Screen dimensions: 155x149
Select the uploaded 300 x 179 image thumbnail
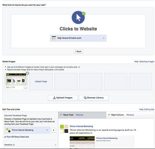(x=16, y=79)
